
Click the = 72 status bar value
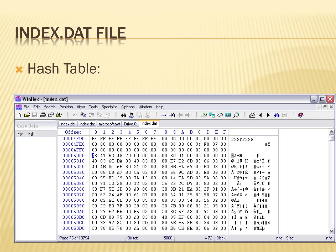(208, 238)
